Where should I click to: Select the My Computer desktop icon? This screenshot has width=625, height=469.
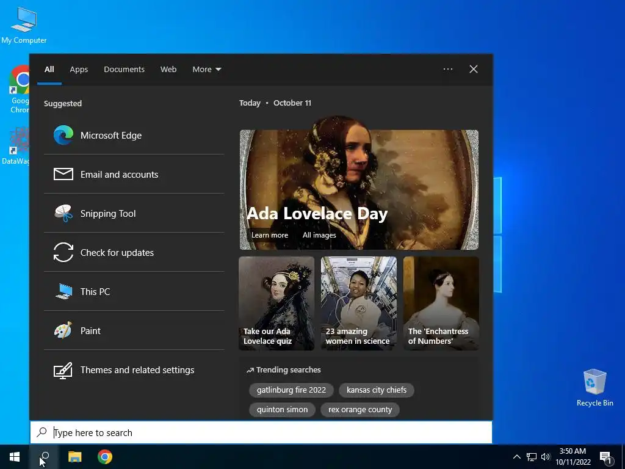[24, 26]
